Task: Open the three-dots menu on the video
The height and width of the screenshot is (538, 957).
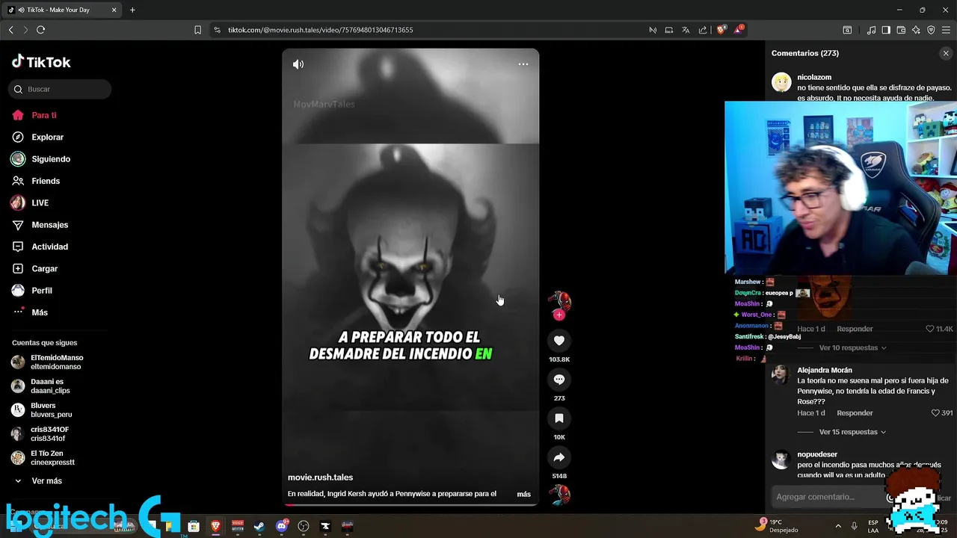Action: [x=523, y=64]
